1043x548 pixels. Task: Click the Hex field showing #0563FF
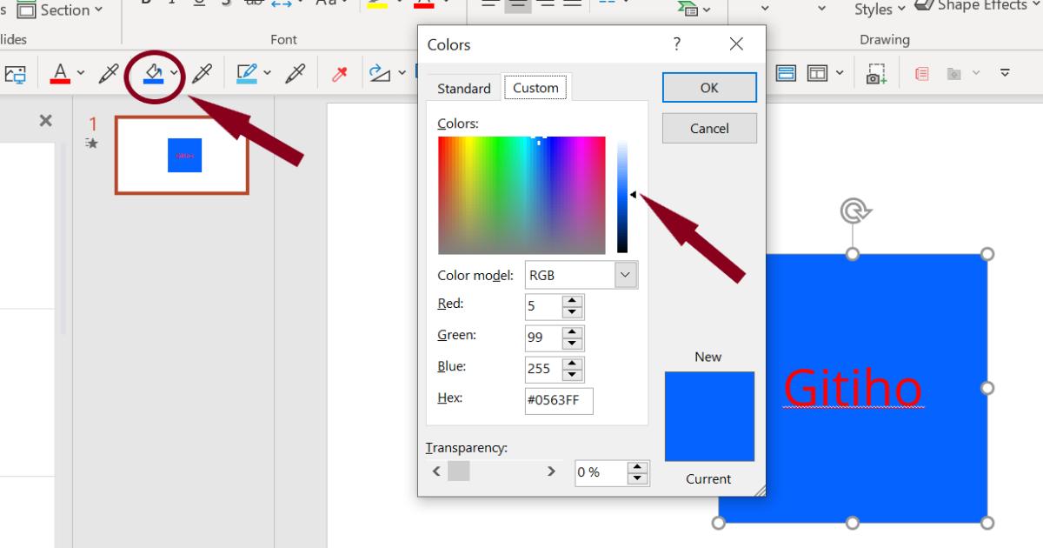(x=559, y=400)
